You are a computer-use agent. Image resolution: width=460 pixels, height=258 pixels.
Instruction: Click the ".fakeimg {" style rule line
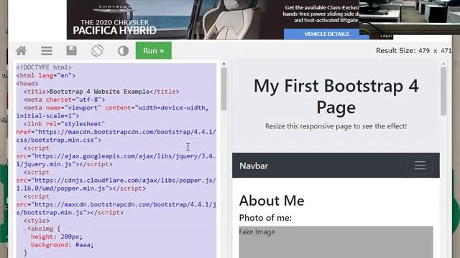tap(42, 229)
